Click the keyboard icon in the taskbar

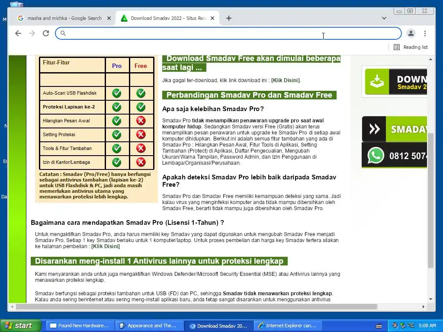click(379, 326)
